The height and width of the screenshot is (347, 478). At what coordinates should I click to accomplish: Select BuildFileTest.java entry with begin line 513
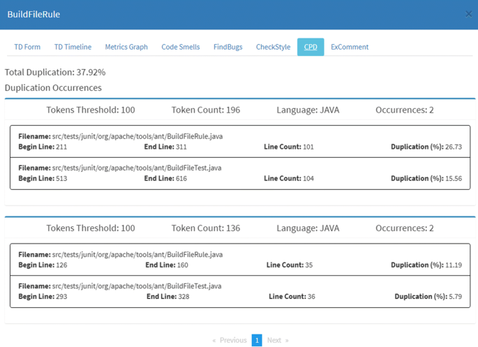240,173
